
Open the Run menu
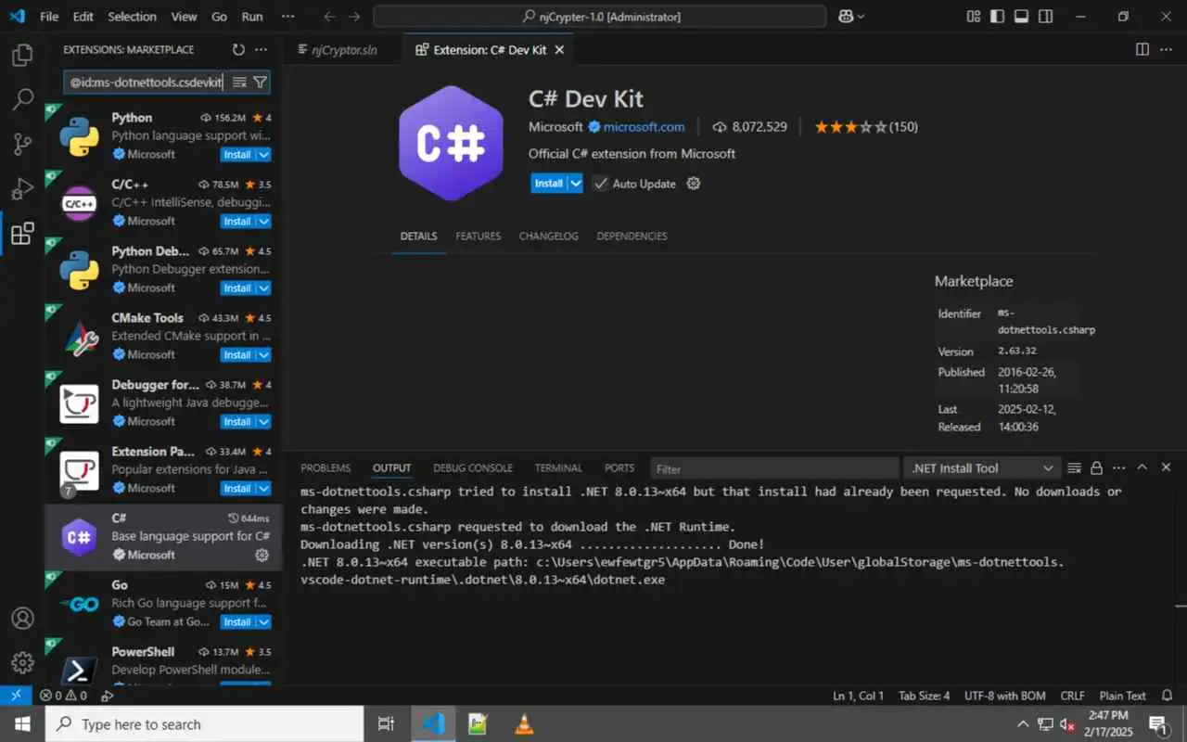tap(252, 17)
